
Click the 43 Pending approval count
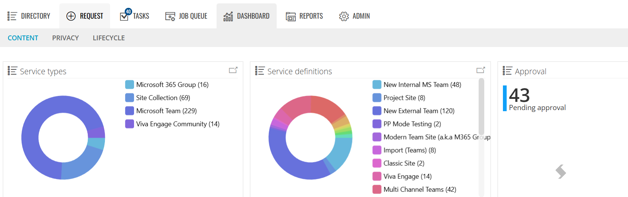[x=519, y=95]
